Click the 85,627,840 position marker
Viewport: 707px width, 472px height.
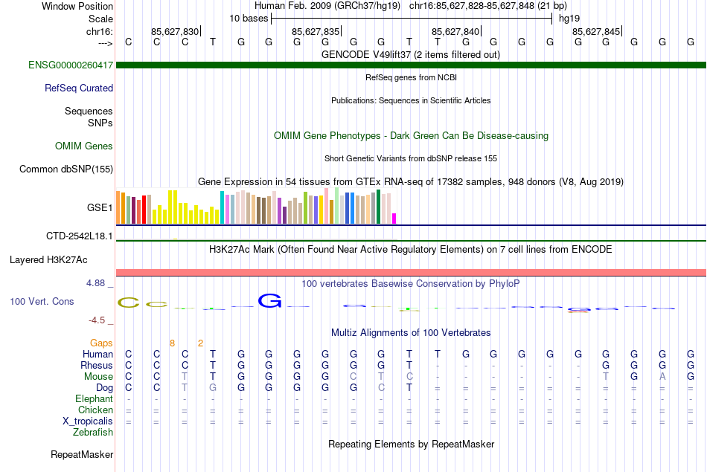coord(456,31)
